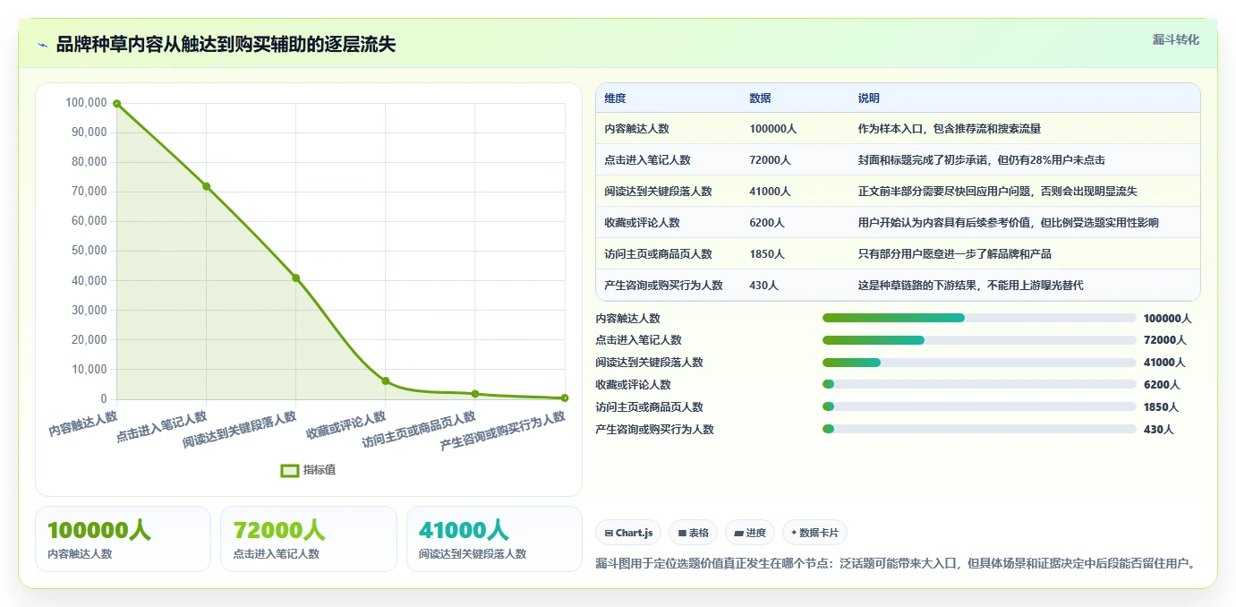1236x607 pixels.
Task: Click the chart data point for 阅读达到关键段落人数
Action: (296, 278)
